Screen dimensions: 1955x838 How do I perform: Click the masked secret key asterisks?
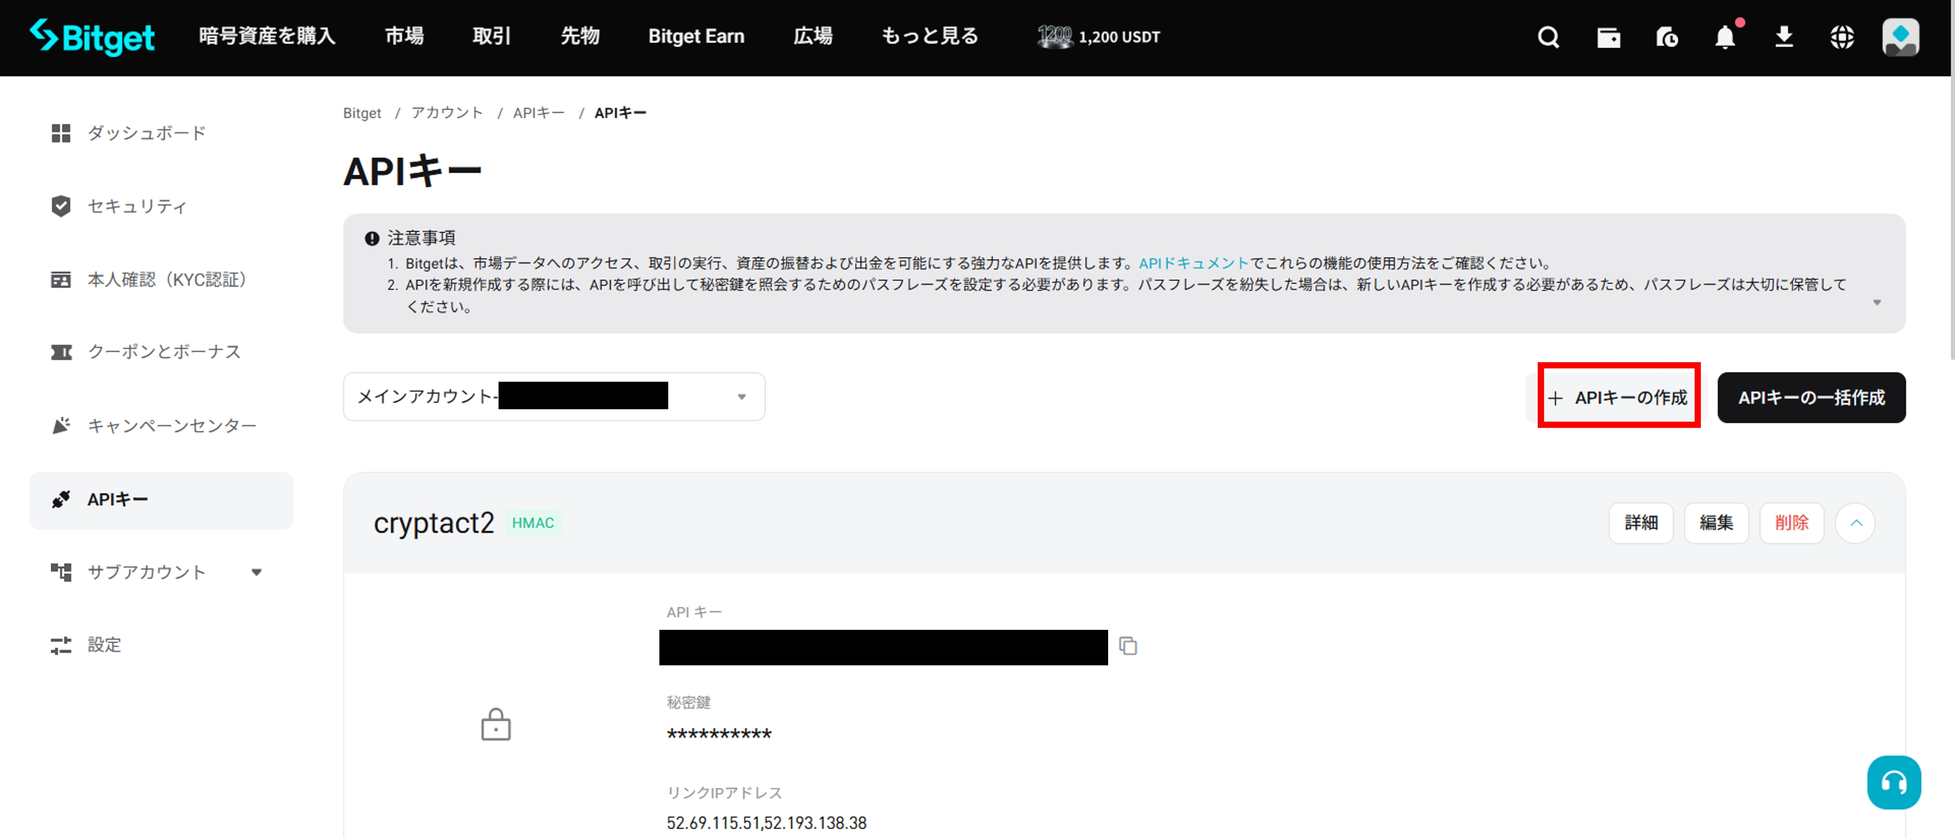[x=719, y=734]
